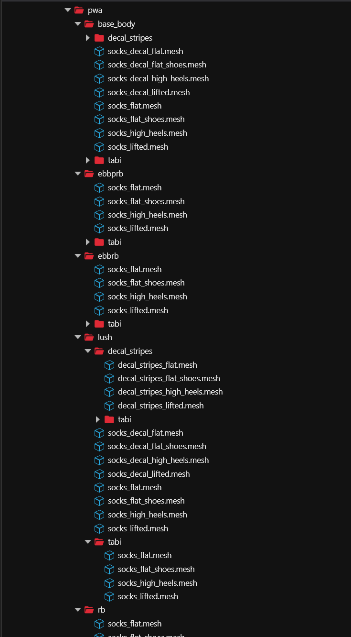Click the open folder icon for ebbprb
351x637 pixels.
coord(89,174)
